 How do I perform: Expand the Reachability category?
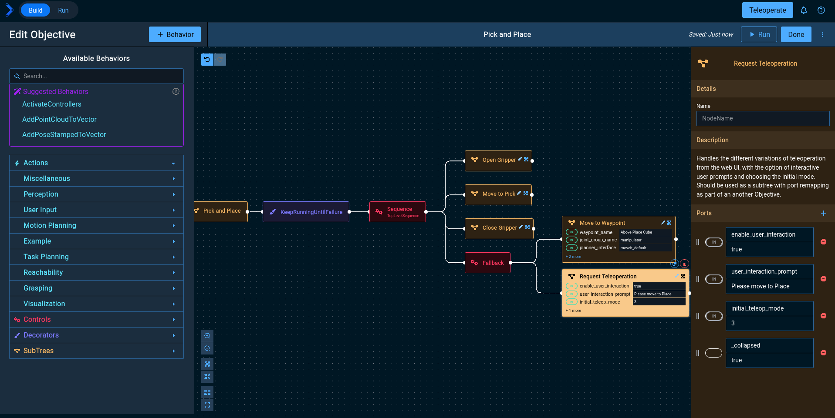coord(96,273)
